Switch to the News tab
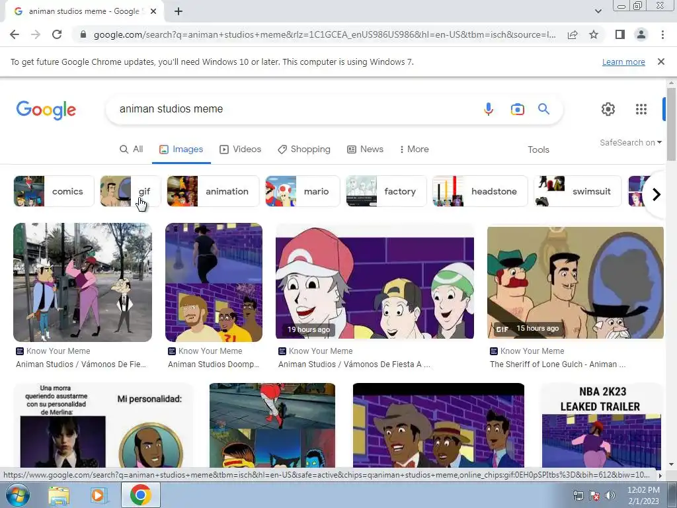The height and width of the screenshot is (508, 677). click(365, 149)
